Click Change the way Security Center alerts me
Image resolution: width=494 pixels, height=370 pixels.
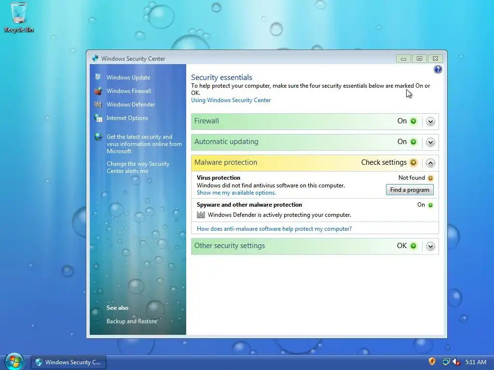pos(137,167)
